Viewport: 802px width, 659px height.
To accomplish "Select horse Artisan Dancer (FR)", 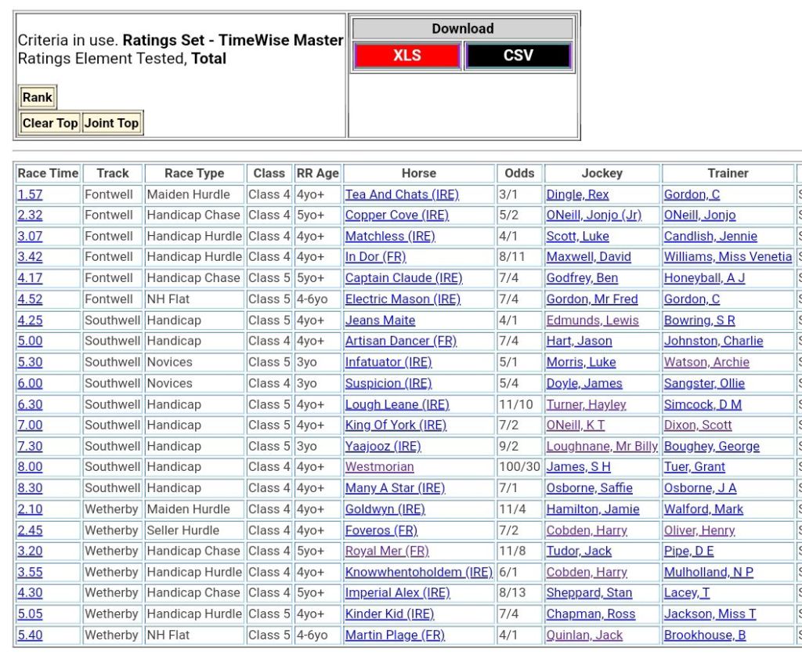I will click(x=400, y=341).
